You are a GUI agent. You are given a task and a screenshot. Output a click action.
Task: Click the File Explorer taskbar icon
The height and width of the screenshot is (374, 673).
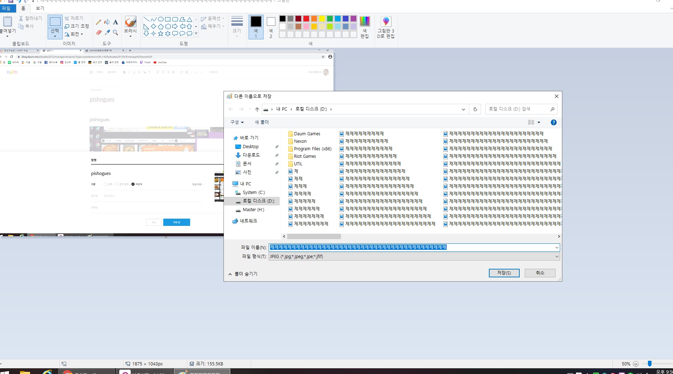(x=25, y=372)
